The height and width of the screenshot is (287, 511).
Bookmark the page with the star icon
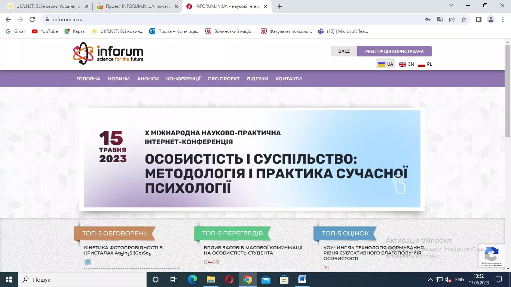[464, 19]
